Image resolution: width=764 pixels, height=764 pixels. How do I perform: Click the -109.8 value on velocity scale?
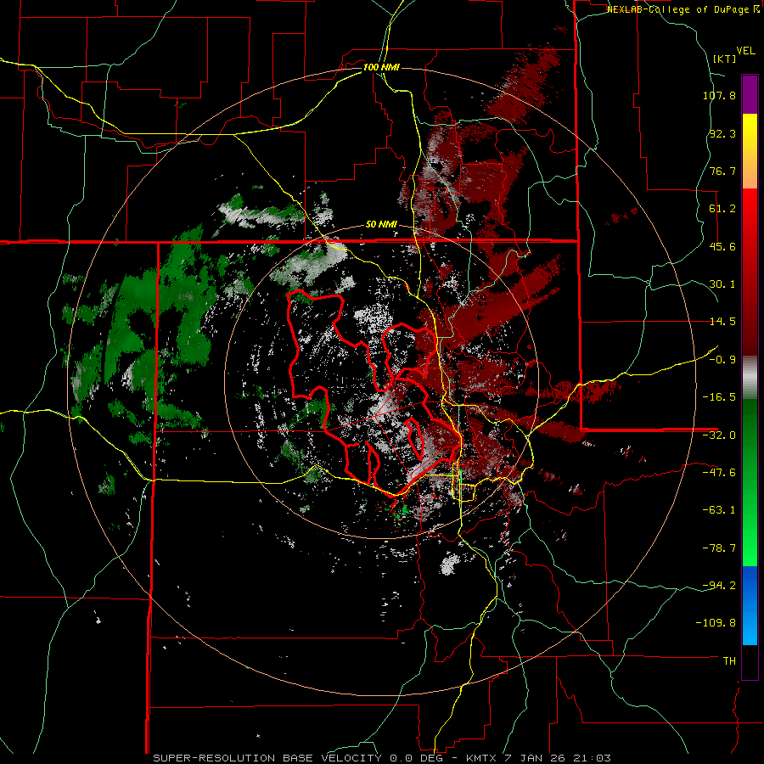(x=716, y=623)
